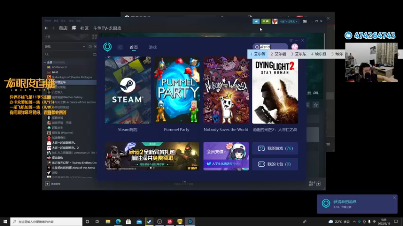Open the Windows Start menu
This screenshot has width=403, height=226.
[5, 221]
